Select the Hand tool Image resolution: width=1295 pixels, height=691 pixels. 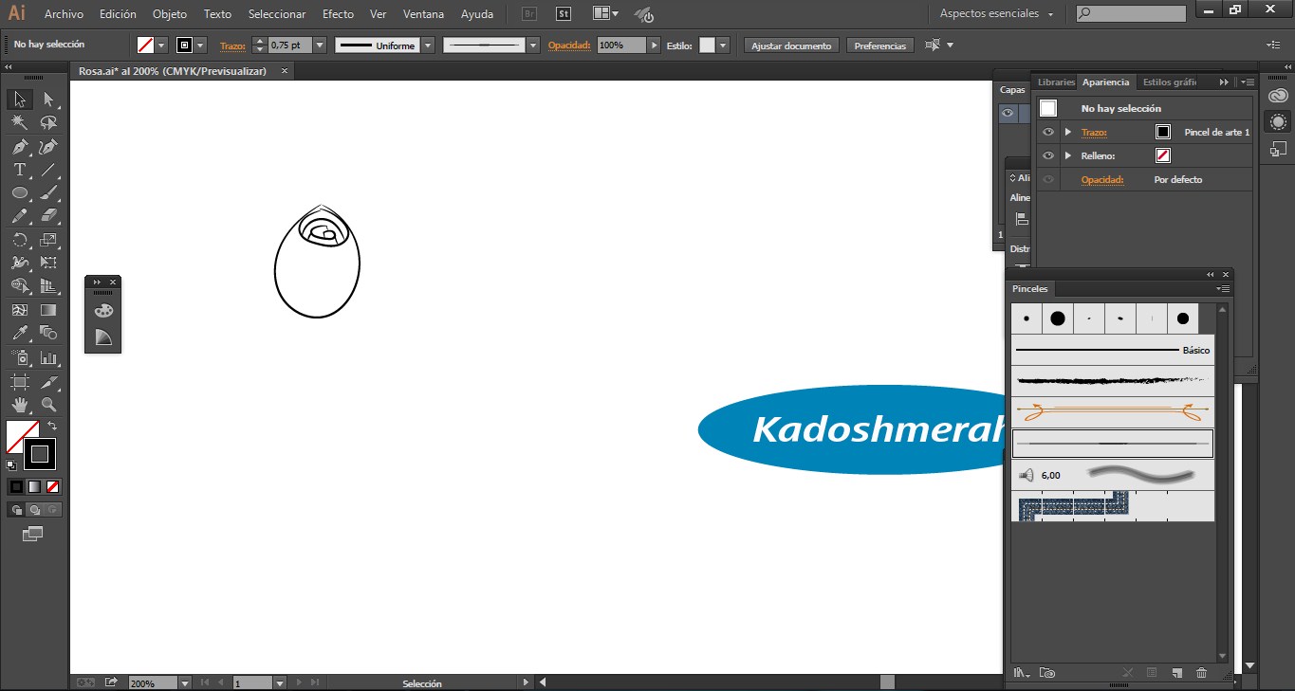pyautogui.click(x=19, y=405)
